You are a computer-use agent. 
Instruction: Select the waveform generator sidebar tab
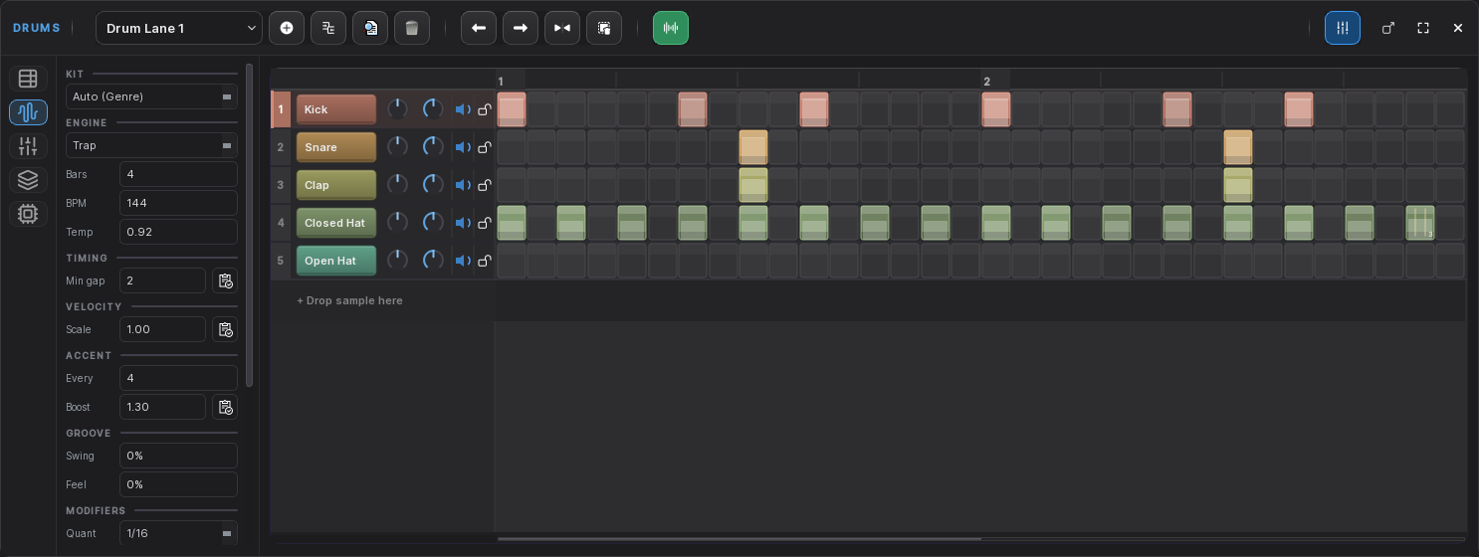(28, 112)
